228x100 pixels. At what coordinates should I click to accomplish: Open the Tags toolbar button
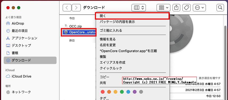(x=187, y=8)
